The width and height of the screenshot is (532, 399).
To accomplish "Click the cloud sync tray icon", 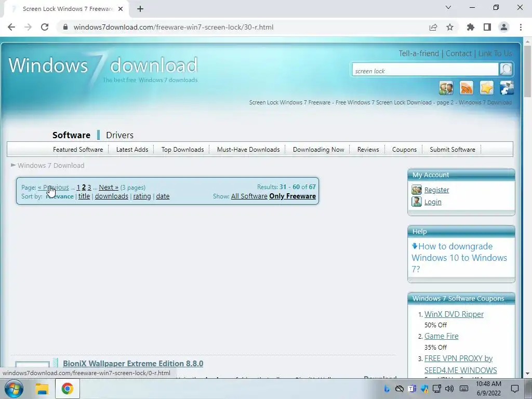I will (x=400, y=389).
